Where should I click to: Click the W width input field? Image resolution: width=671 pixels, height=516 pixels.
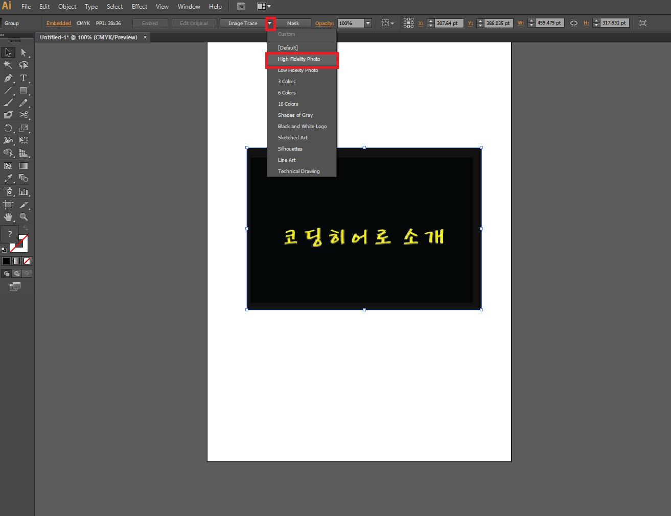point(549,23)
